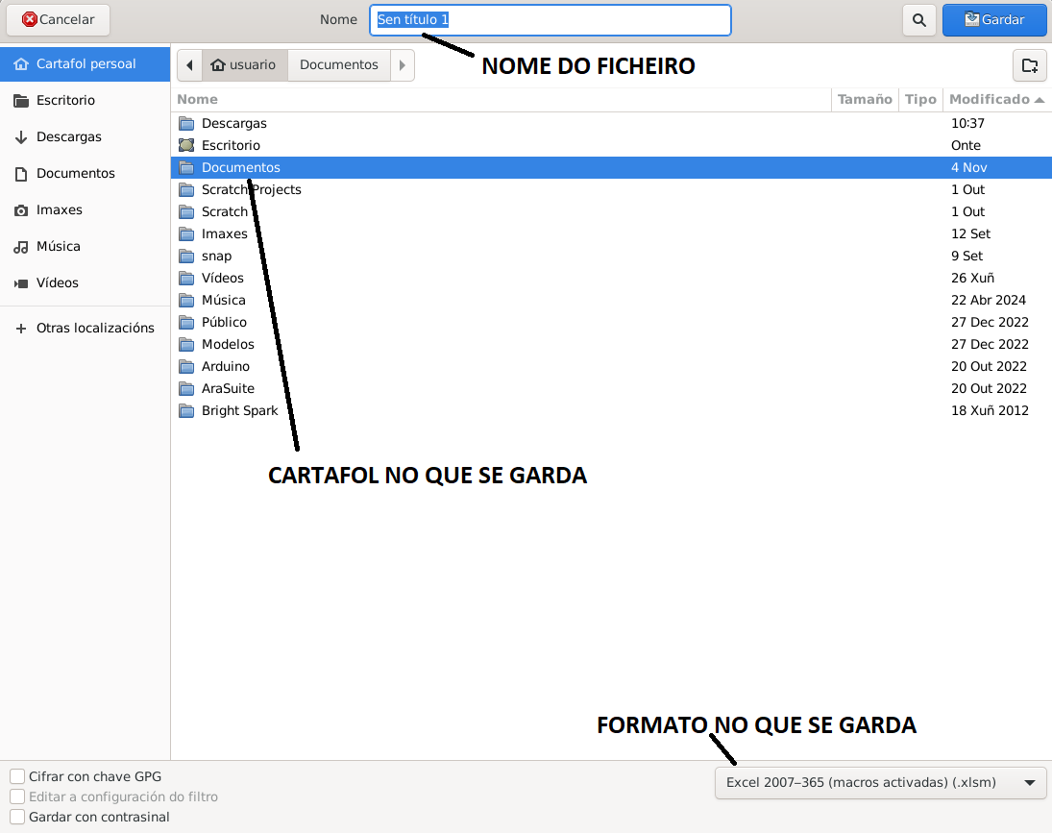The height and width of the screenshot is (833, 1052).
Task: Click the 10:37 modified time of Descargas
Action: tap(967, 123)
